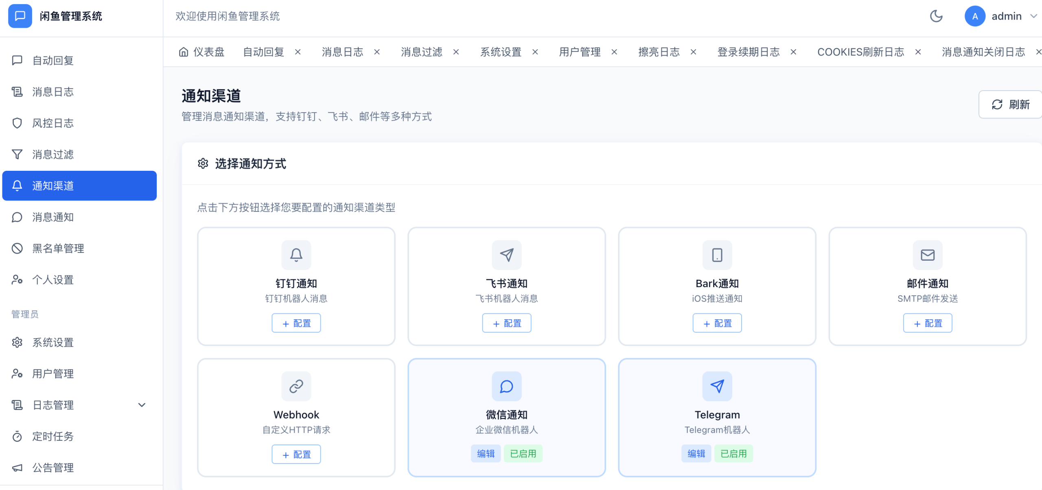Configure Bark通知 with its 配置 button
The image size is (1042, 490).
coord(717,323)
